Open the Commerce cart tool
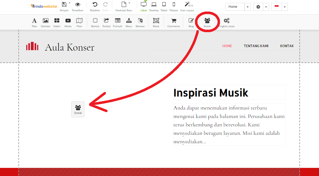319x176 pixels. 174,22
